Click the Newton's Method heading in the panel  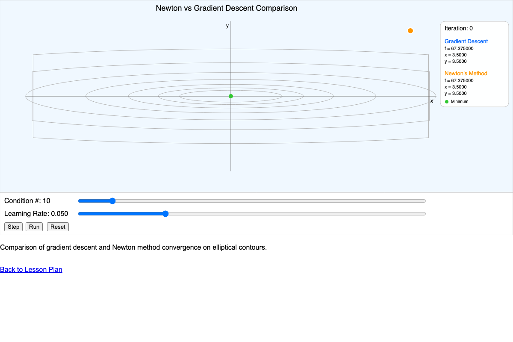tap(466, 73)
